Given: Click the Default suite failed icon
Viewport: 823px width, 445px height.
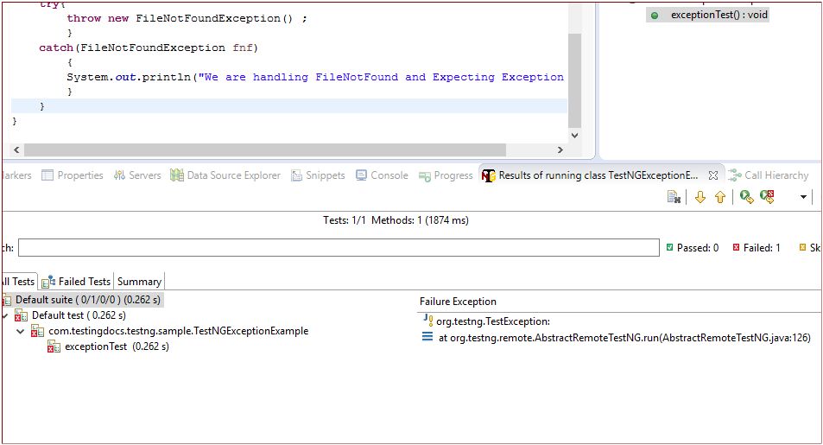Looking at the screenshot, I should (7, 301).
